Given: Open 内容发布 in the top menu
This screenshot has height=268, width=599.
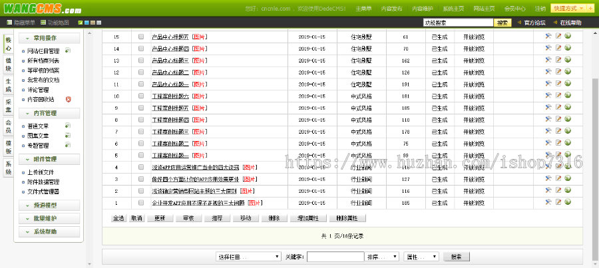Looking at the screenshot, I should (391, 9).
